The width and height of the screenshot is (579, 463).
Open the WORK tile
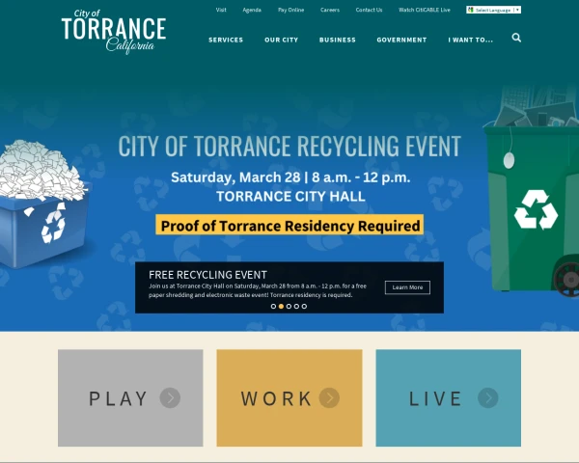click(x=289, y=398)
